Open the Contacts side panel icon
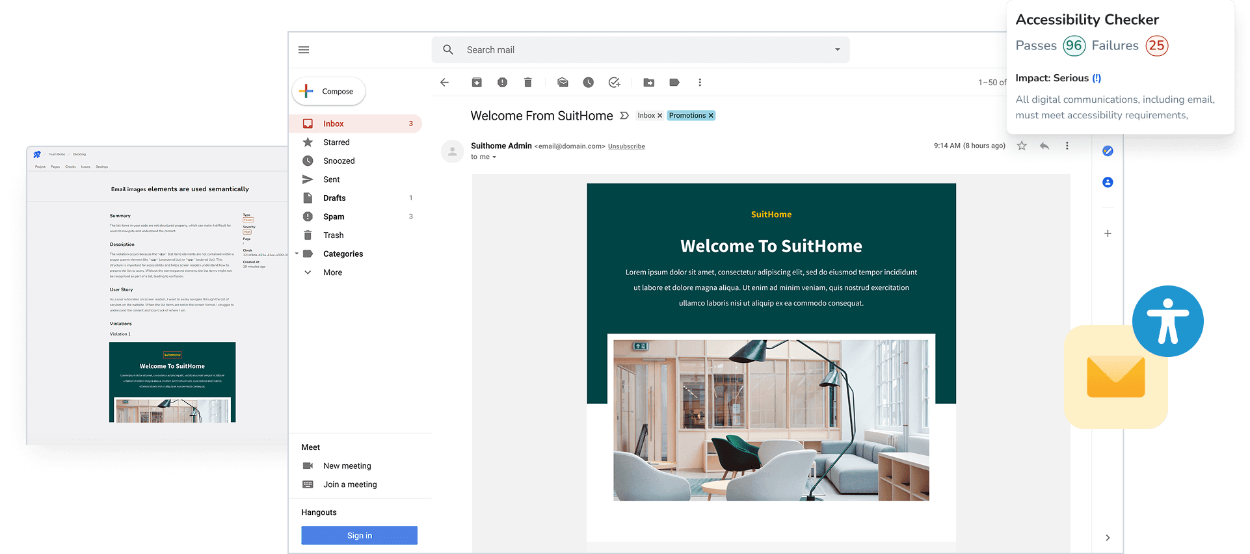 pos(1108,182)
